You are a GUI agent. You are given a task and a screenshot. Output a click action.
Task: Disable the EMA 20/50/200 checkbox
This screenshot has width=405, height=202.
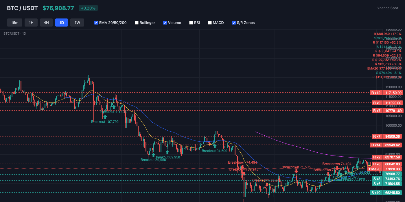(x=96, y=23)
